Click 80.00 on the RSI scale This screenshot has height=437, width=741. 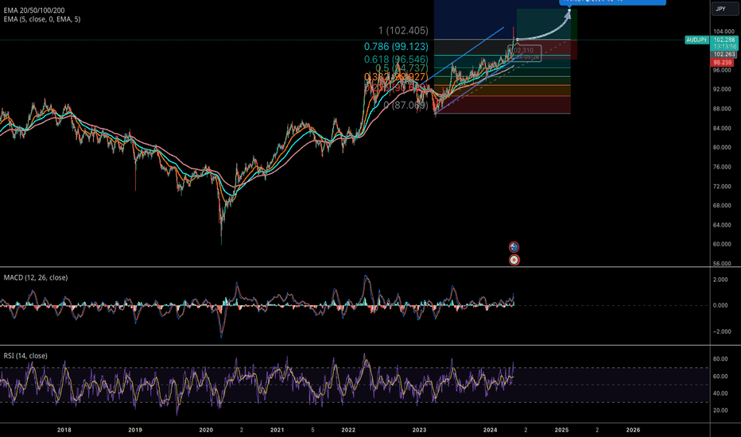(x=720, y=359)
